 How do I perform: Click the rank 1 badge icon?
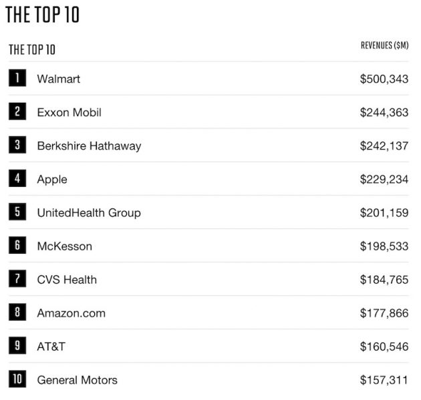tap(17, 78)
